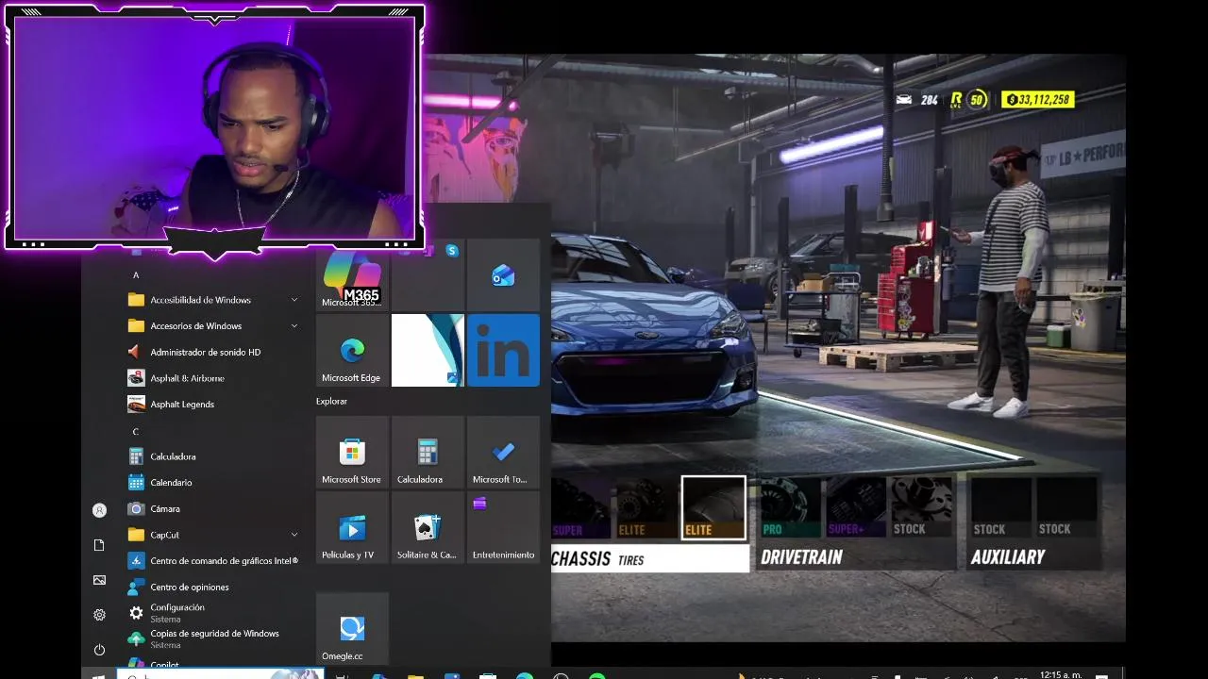Image resolution: width=1208 pixels, height=679 pixels.
Task: Select the PRO drivetrain part card
Action: (791, 508)
